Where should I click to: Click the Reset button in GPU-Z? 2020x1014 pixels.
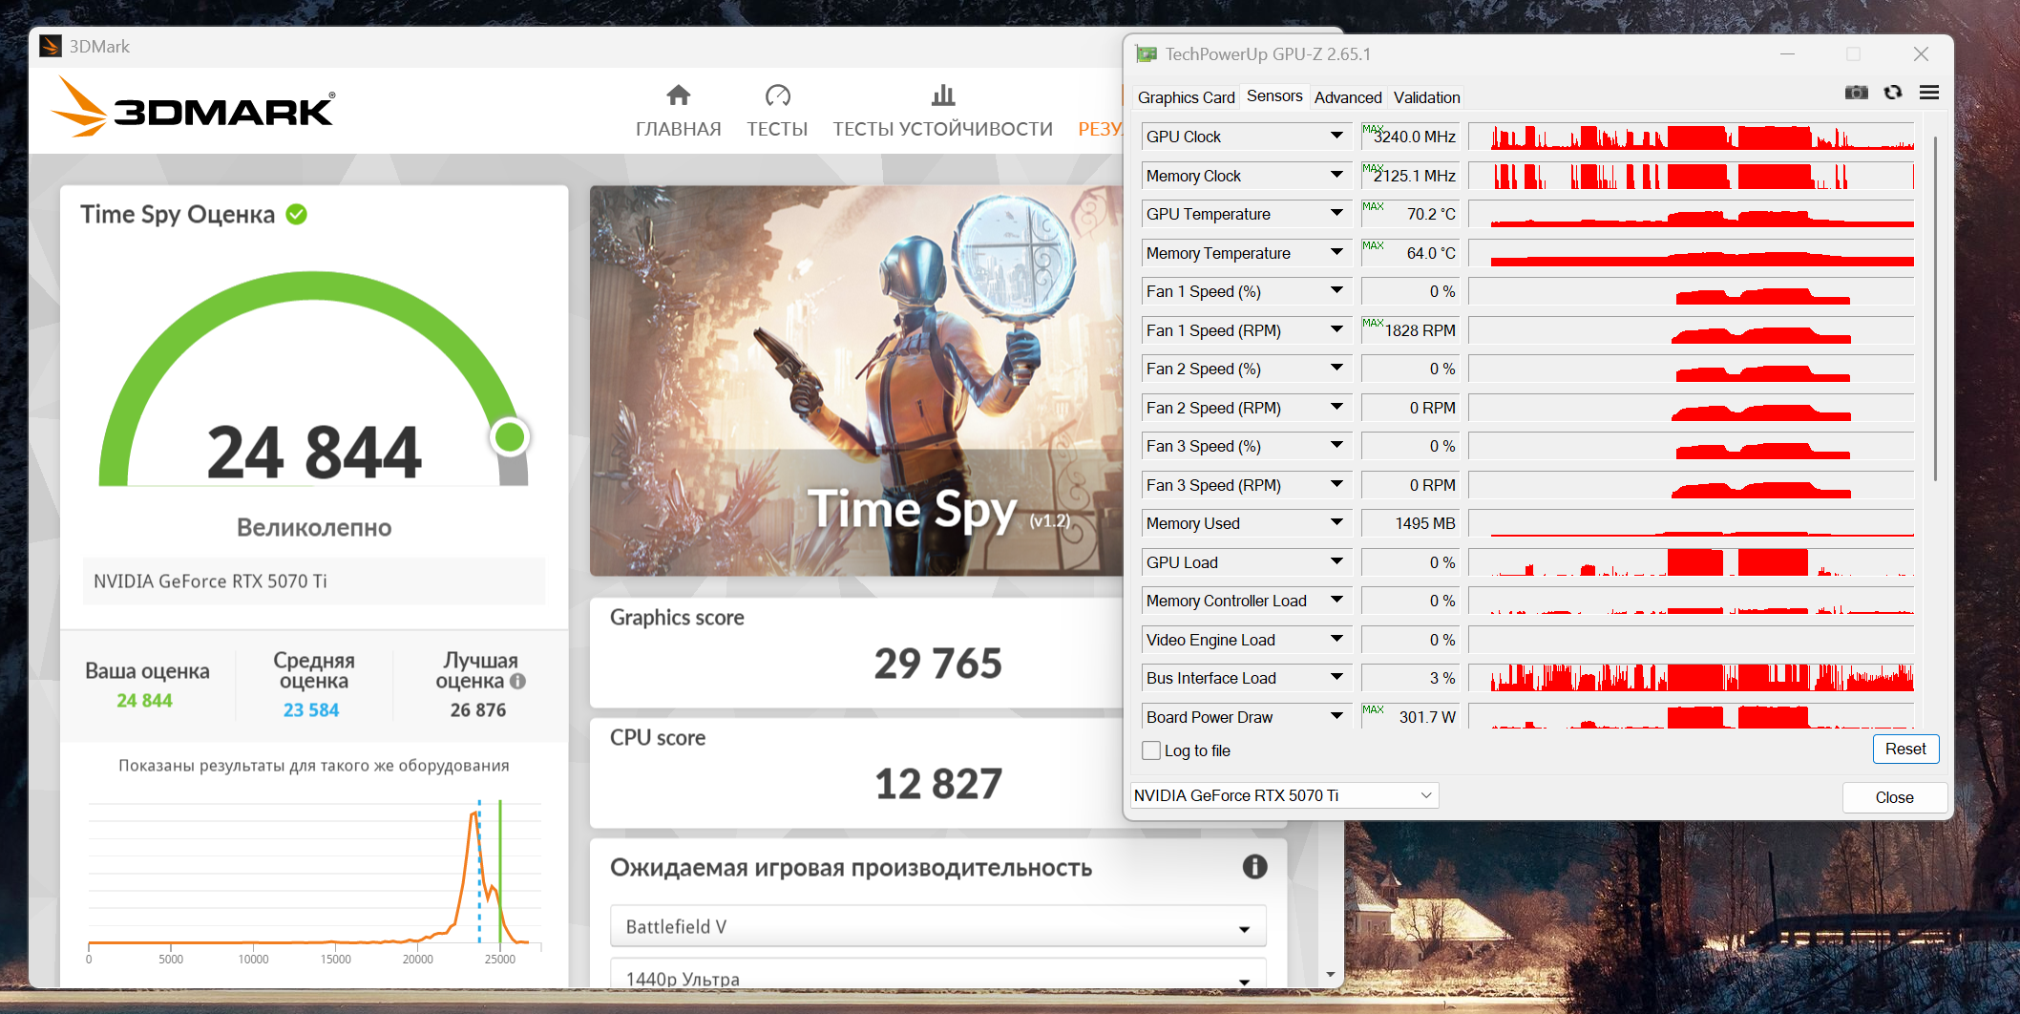click(1905, 750)
